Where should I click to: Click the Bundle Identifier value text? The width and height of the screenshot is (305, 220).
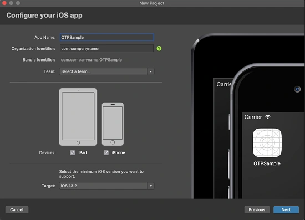pos(91,60)
